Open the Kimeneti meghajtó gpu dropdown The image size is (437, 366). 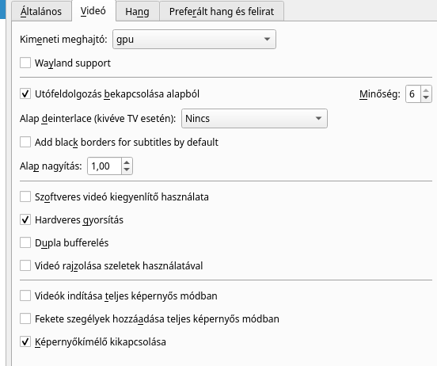194,40
